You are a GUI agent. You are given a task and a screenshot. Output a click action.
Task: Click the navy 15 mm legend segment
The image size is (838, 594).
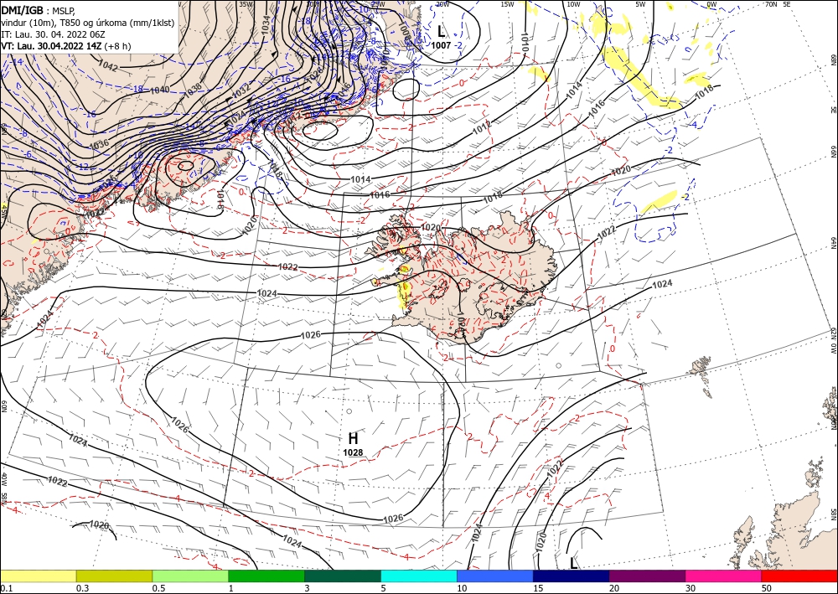[x=572, y=576]
